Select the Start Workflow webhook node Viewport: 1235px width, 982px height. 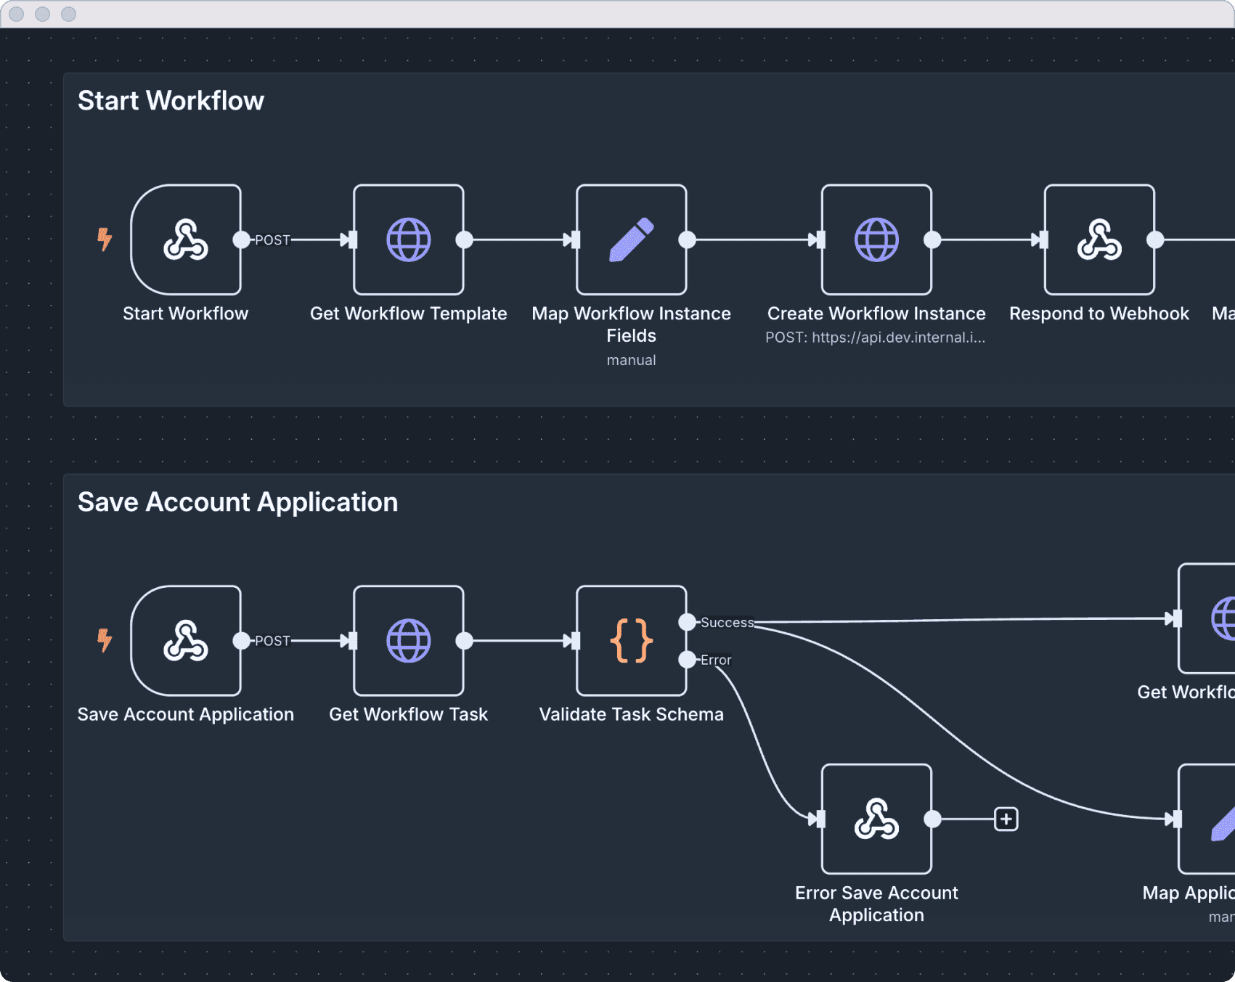coord(186,240)
